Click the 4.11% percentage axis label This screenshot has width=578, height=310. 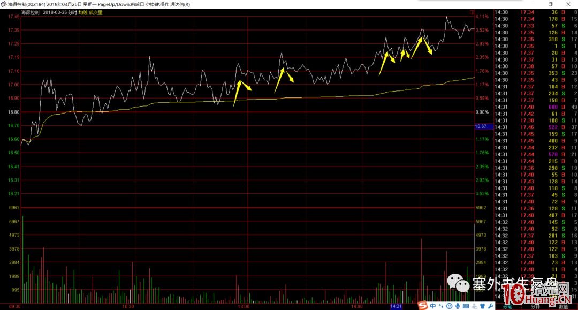[482, 17]
